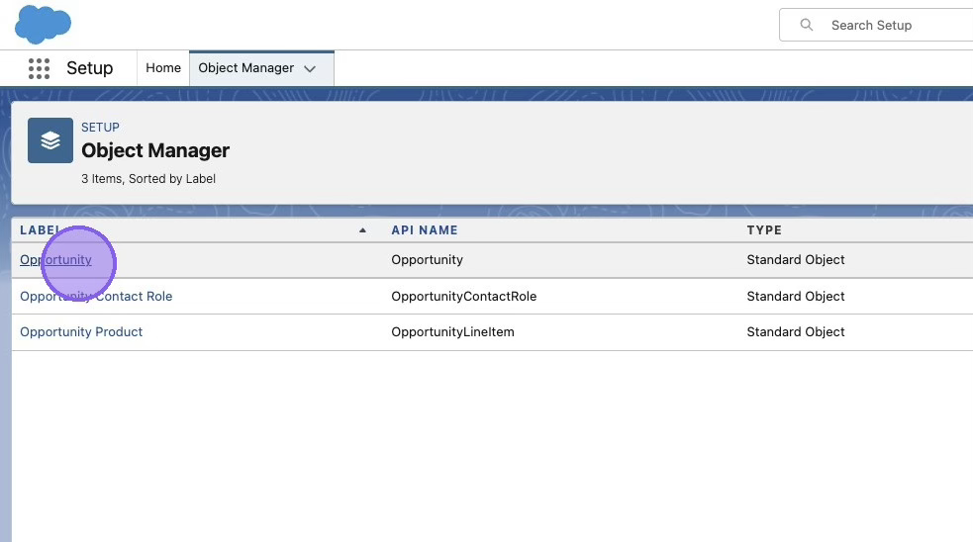
Task: Switch to the Home tab
Action: [x=163, y=68]
